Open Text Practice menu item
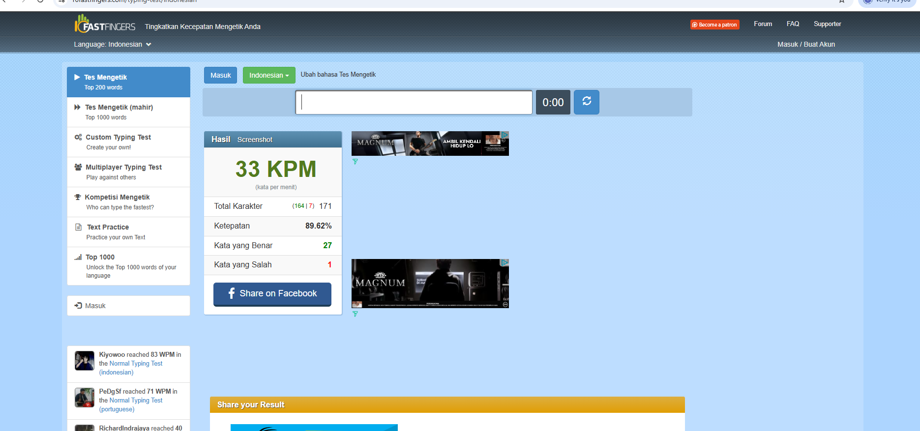 [128, 232]
